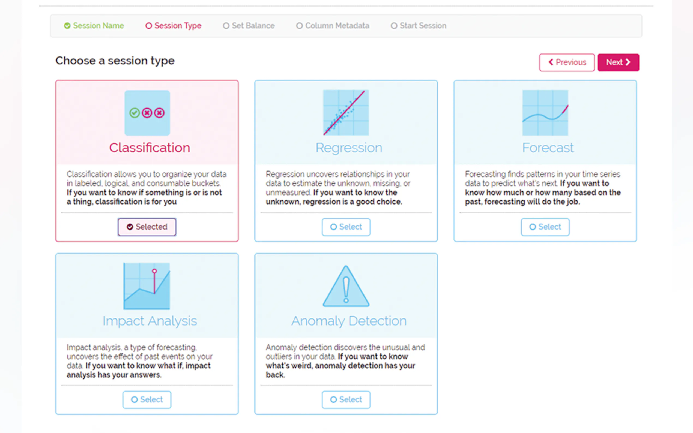Jump to the Set Balance step
This screenshot has width=693, height=433.
[x=249, y=26]
